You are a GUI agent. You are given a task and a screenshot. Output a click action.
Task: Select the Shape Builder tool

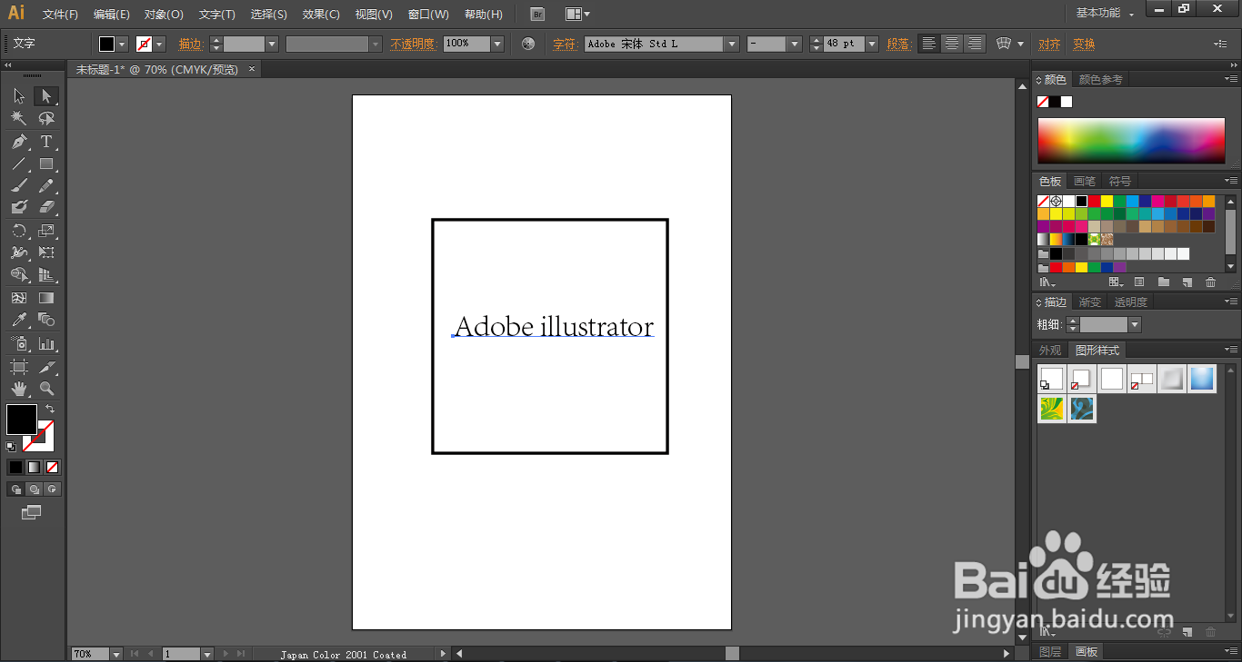point(19,275)
